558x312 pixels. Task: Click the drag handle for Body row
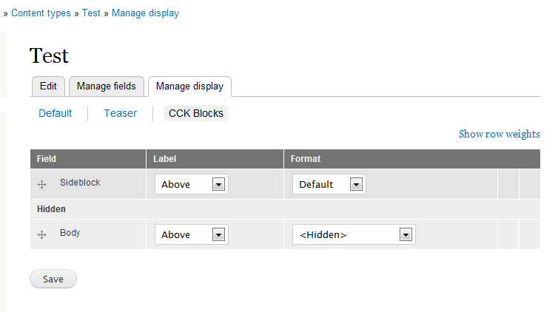(x=41, y=234)
